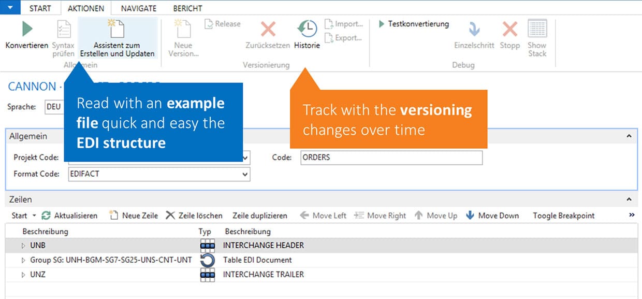The height and width of the screenshot is (299, 642).
Task: Click the Stopp debug icon
Action: 510,30
